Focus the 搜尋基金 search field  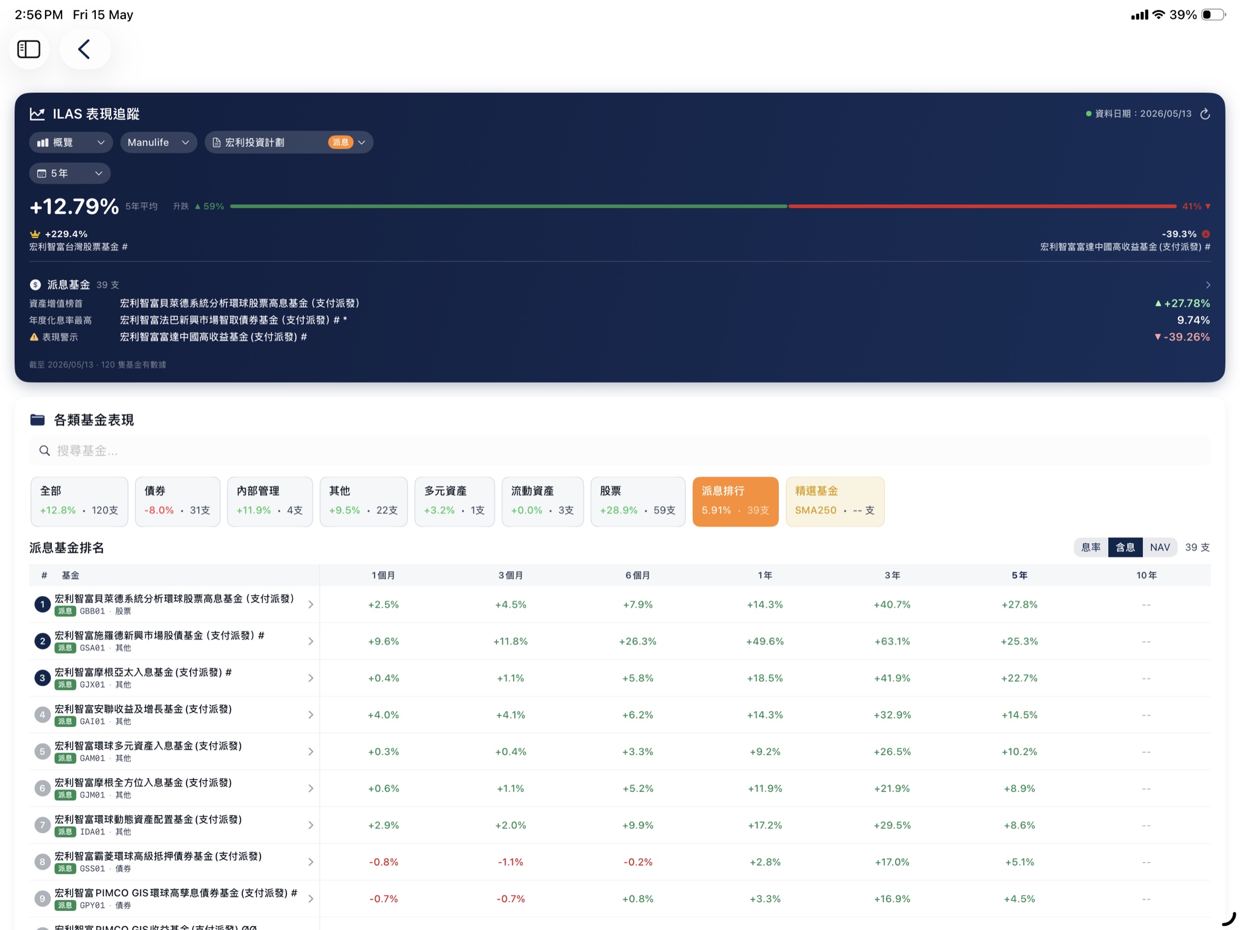pos(620,451)
